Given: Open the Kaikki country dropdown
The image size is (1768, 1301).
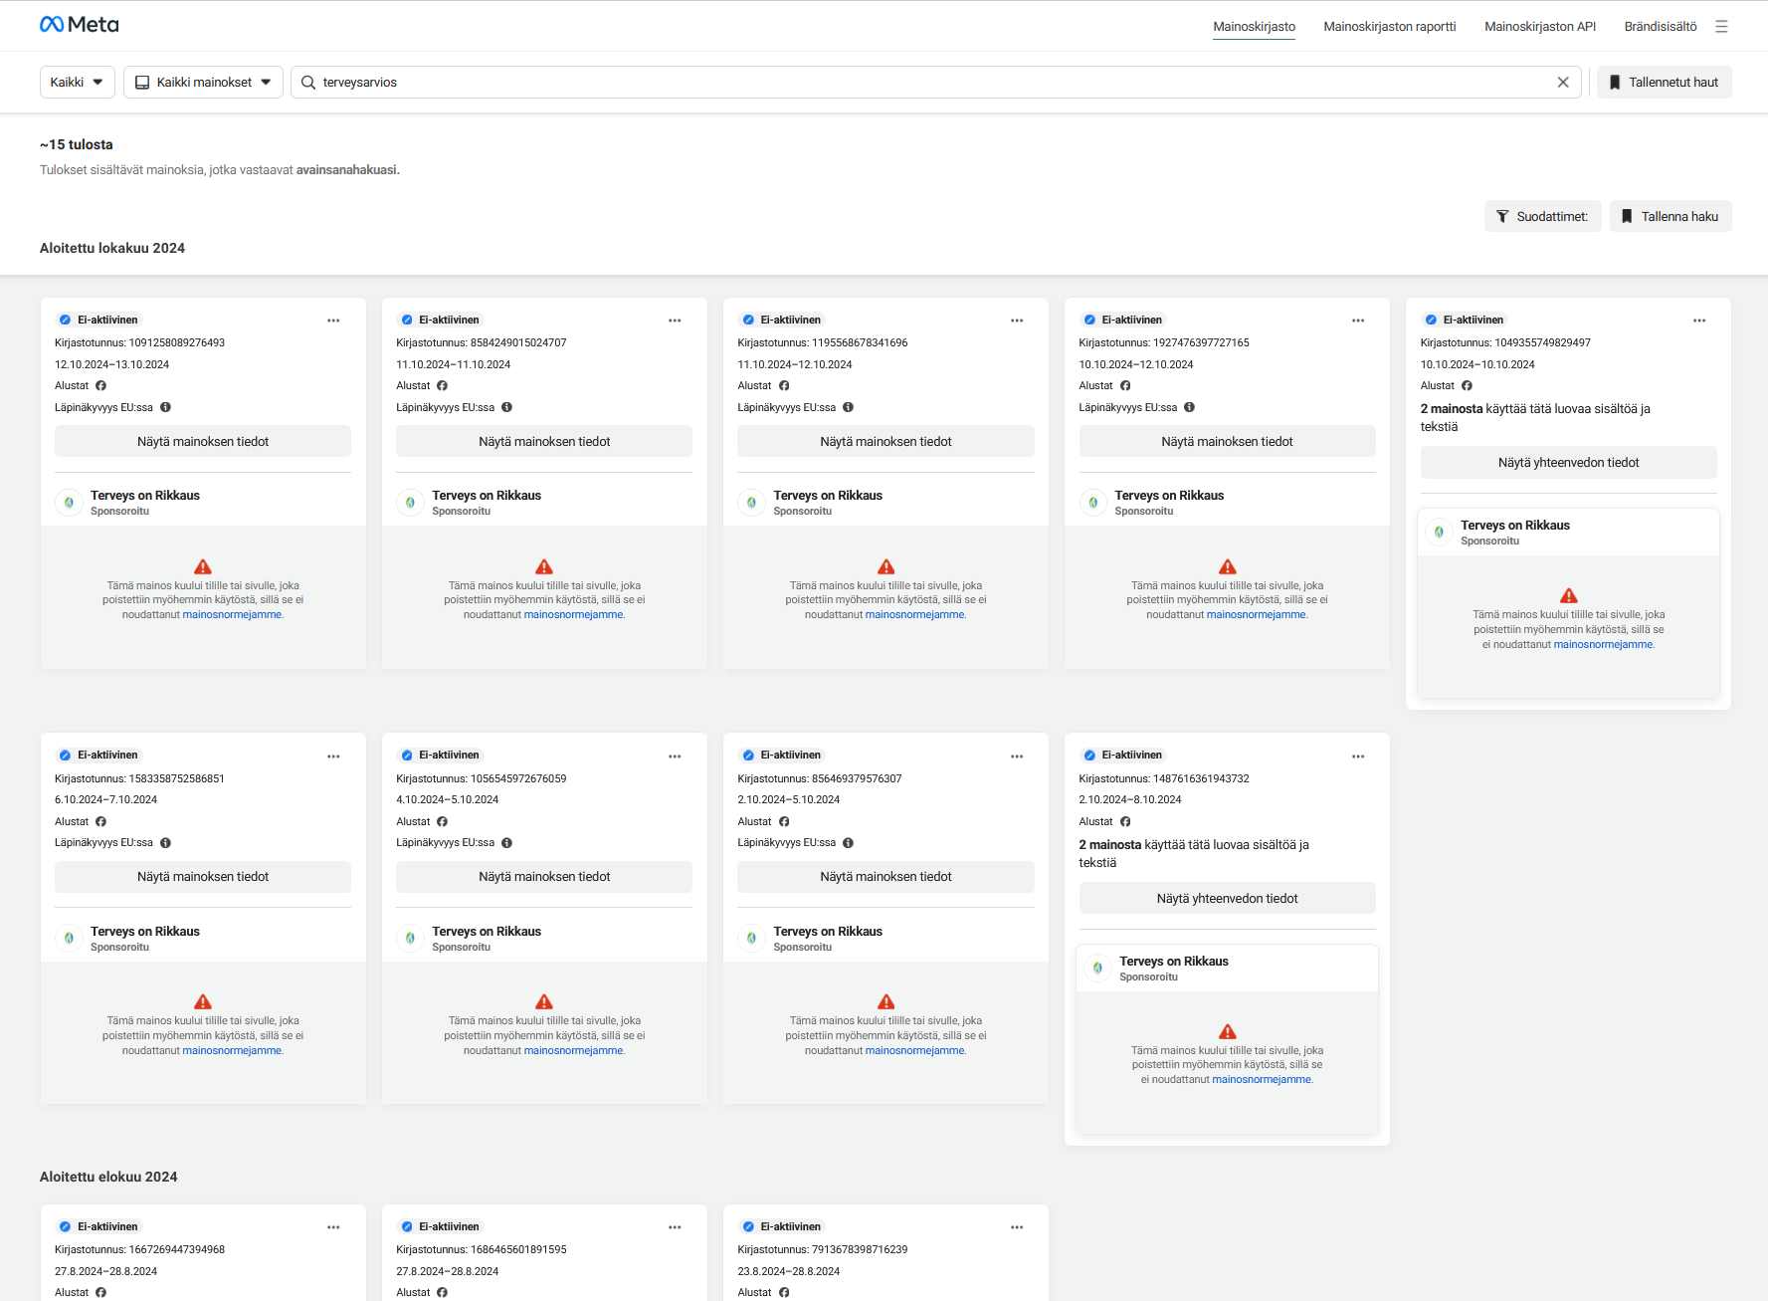Looking at the screenshot, I should point(78,83).
